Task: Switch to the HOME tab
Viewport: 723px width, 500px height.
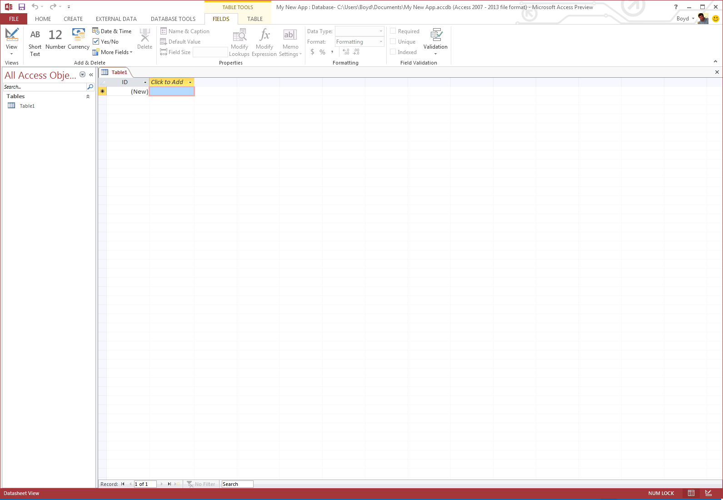Action: tap(43, 19)
